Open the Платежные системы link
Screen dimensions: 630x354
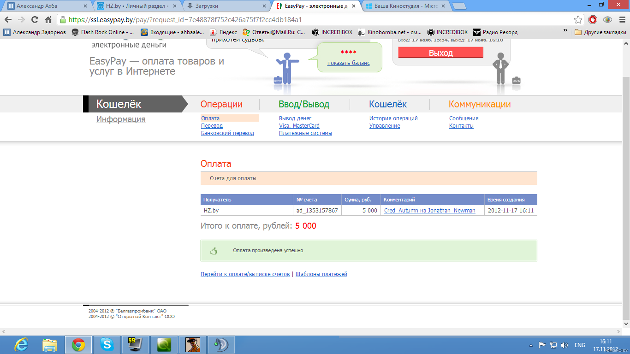305,133
